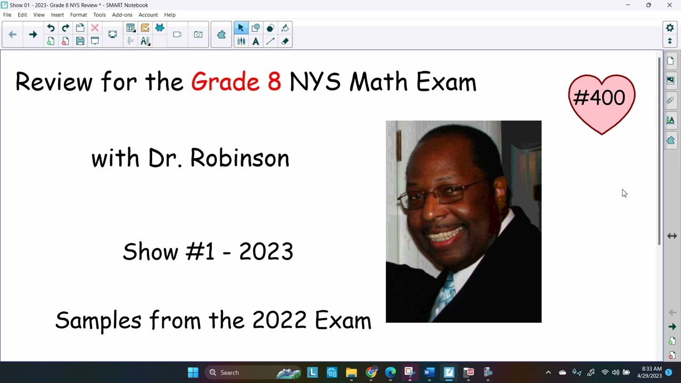Open the Windows Start menu
This screenshot has width=681, height=383.
[x=193, y=372]
